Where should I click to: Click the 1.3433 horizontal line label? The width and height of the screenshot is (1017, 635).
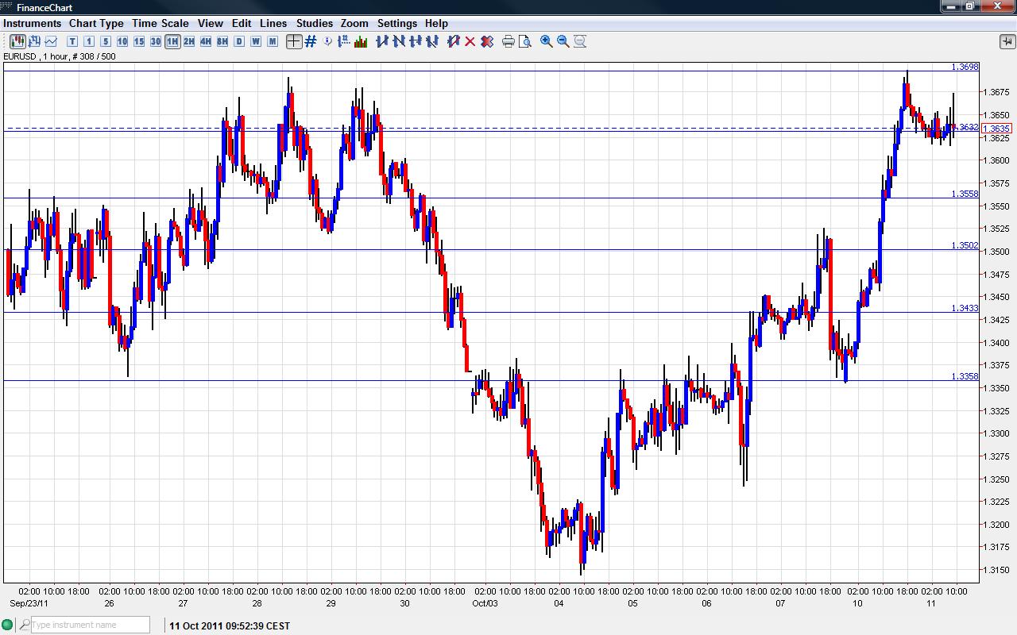click(x=965, y=308)
